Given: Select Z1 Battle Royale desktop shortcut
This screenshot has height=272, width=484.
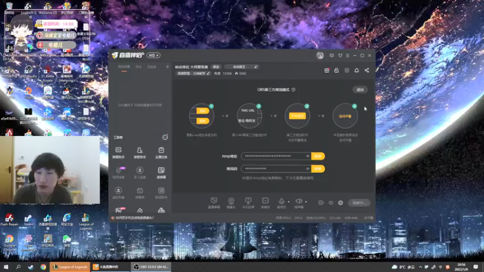Looking at the screenshot, I should (48, 73).
